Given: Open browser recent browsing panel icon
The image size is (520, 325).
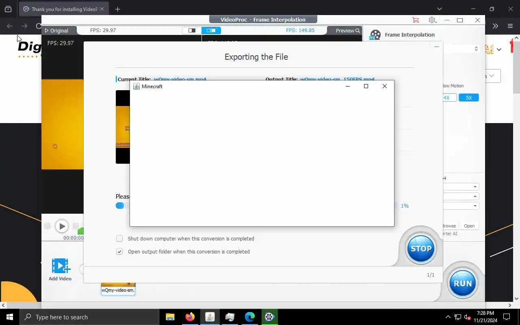Looking at the screenshot, I should 8,9.
